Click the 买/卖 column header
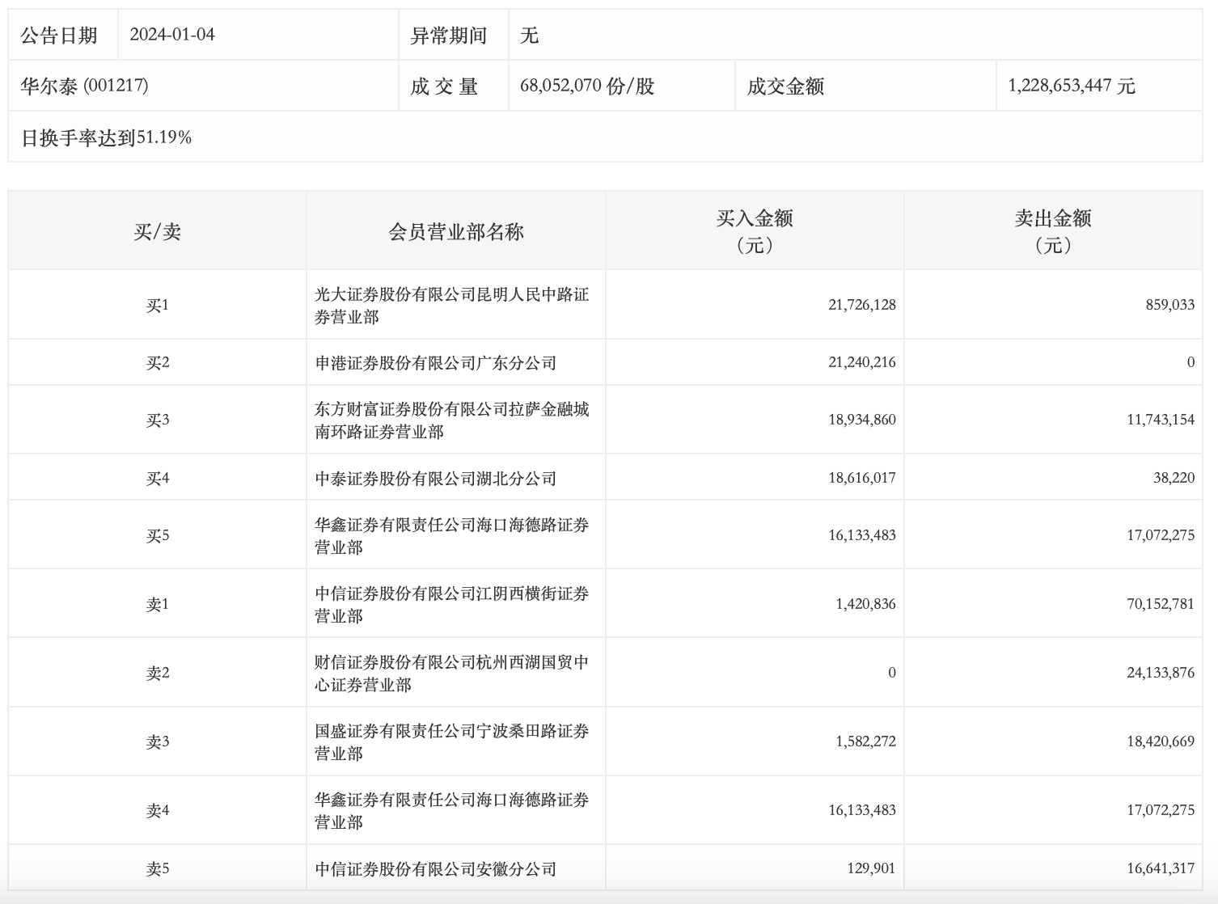Viewport: 1218px width, 904px height. [x=157, y=232]
